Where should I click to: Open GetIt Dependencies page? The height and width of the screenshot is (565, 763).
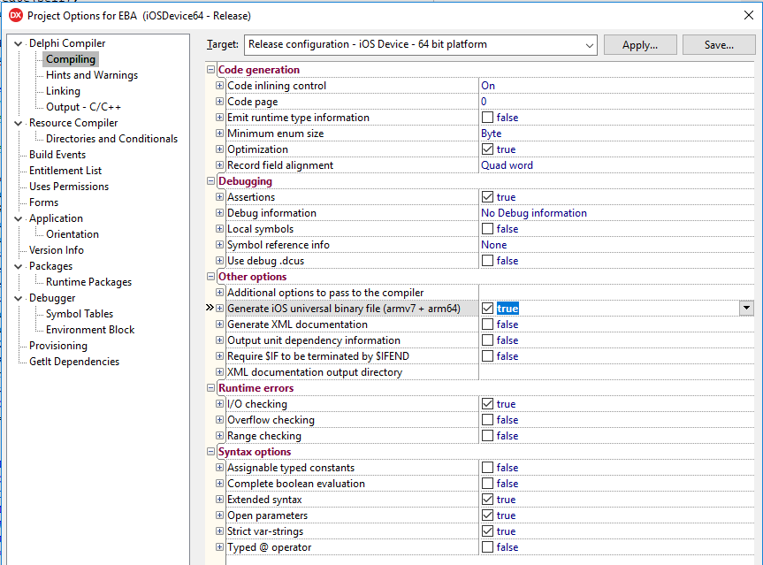[74, 362]
